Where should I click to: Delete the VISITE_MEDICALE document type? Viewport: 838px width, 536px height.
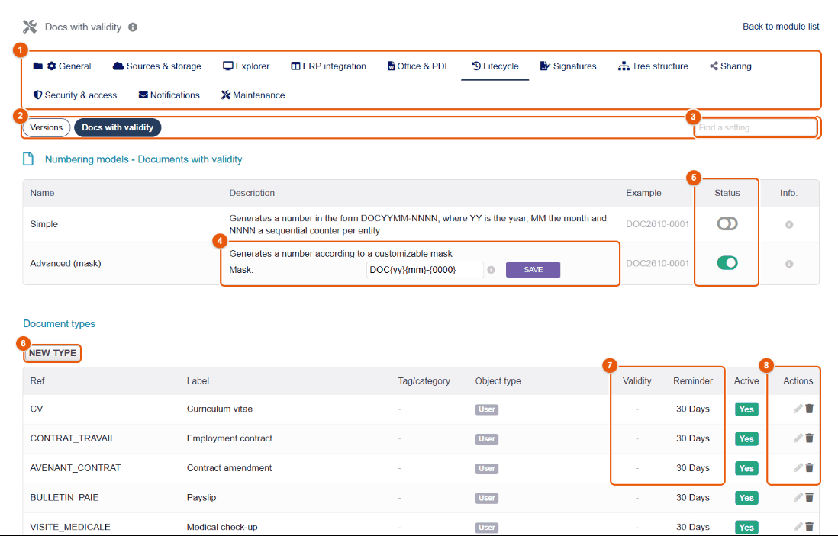[x=809, y=527]
